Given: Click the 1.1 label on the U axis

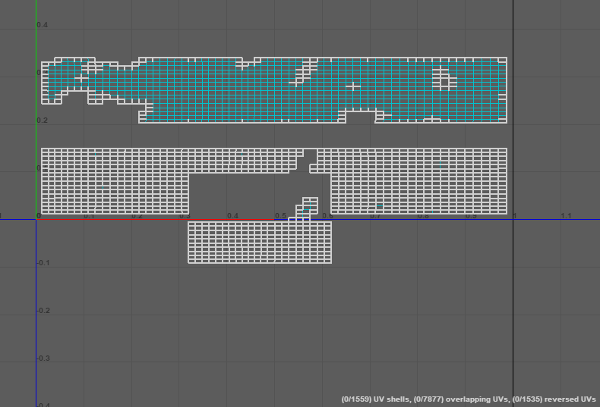Looking at the screenshot, I should tap(567, 217).
